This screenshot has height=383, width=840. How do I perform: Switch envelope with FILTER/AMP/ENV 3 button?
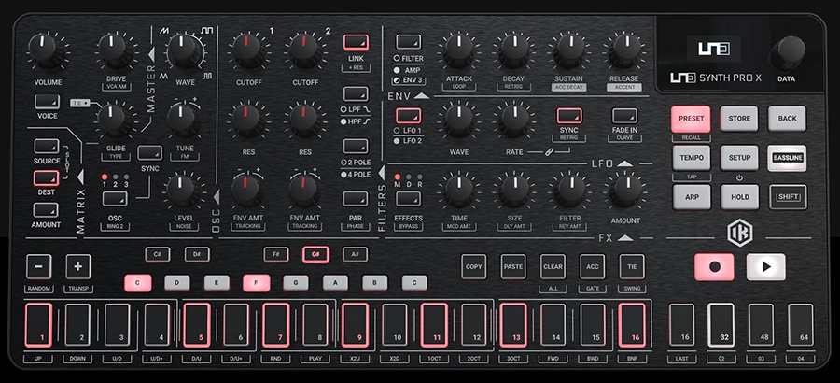[408, 42]
